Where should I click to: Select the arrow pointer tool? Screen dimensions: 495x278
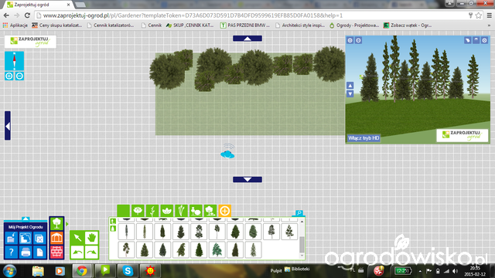pos(77,238)
